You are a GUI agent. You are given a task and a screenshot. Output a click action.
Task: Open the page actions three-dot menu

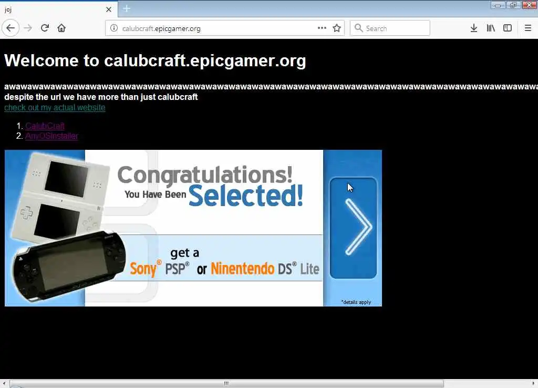[x=322, y=28]
